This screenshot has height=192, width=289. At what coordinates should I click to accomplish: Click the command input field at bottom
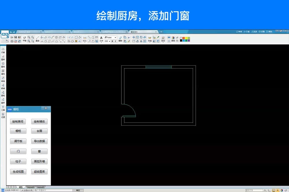pos(53,190)
